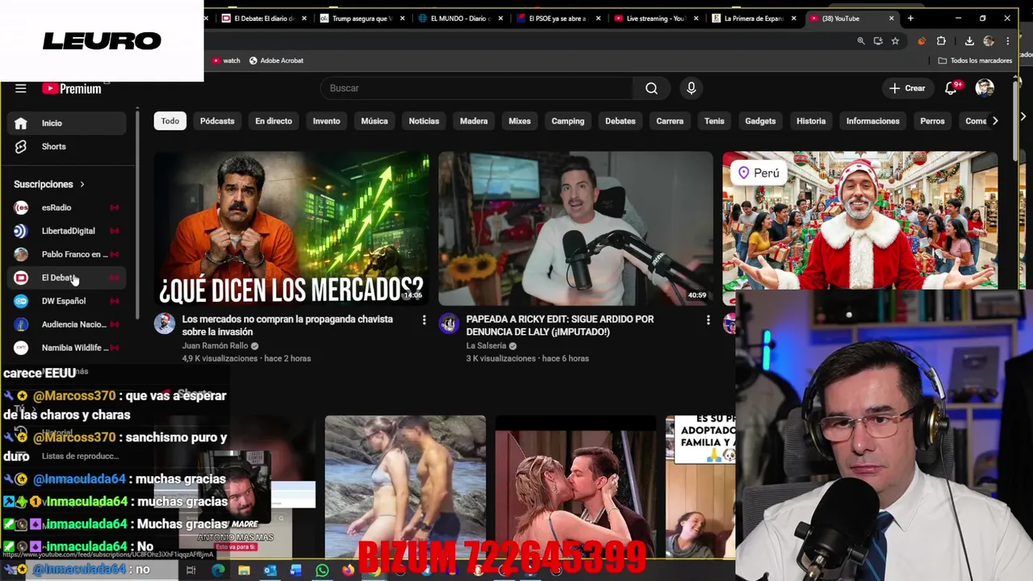
Task: Select the Camping filter chip
Action: click(x=567, y=121)
